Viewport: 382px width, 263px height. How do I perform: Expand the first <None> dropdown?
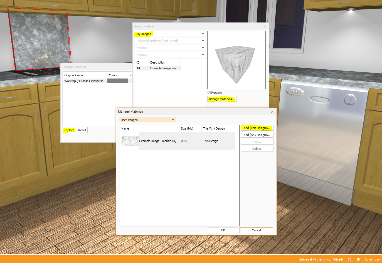(x=170, y=48)
